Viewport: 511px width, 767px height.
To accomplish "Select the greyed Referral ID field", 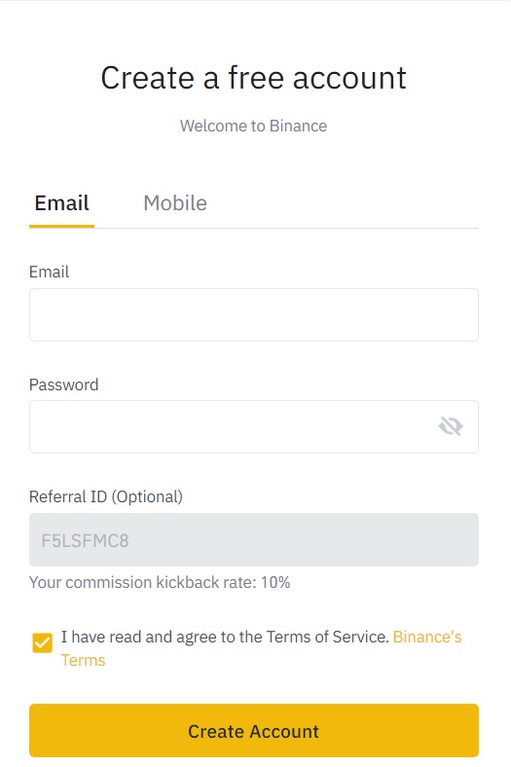I will click(254, 539).
